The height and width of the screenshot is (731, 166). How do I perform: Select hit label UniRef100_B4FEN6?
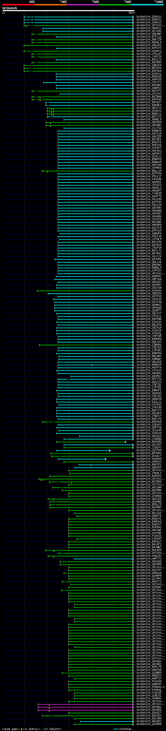coord(149,319)
